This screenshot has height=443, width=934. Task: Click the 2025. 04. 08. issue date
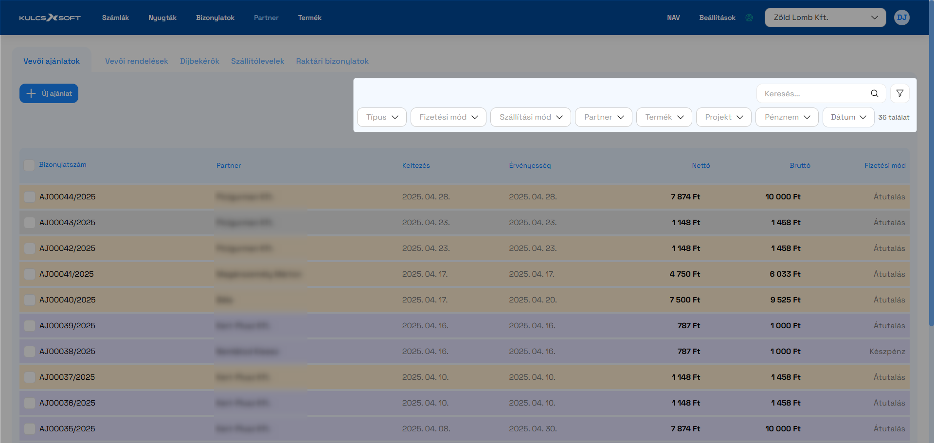click(426, 428)
